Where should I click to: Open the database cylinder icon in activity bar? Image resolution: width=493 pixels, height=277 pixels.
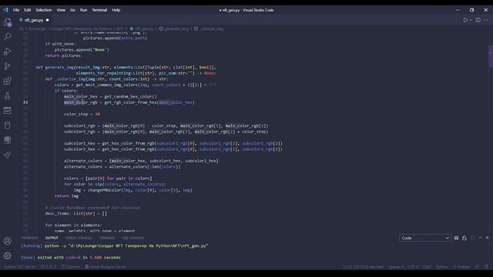[8, 125]
